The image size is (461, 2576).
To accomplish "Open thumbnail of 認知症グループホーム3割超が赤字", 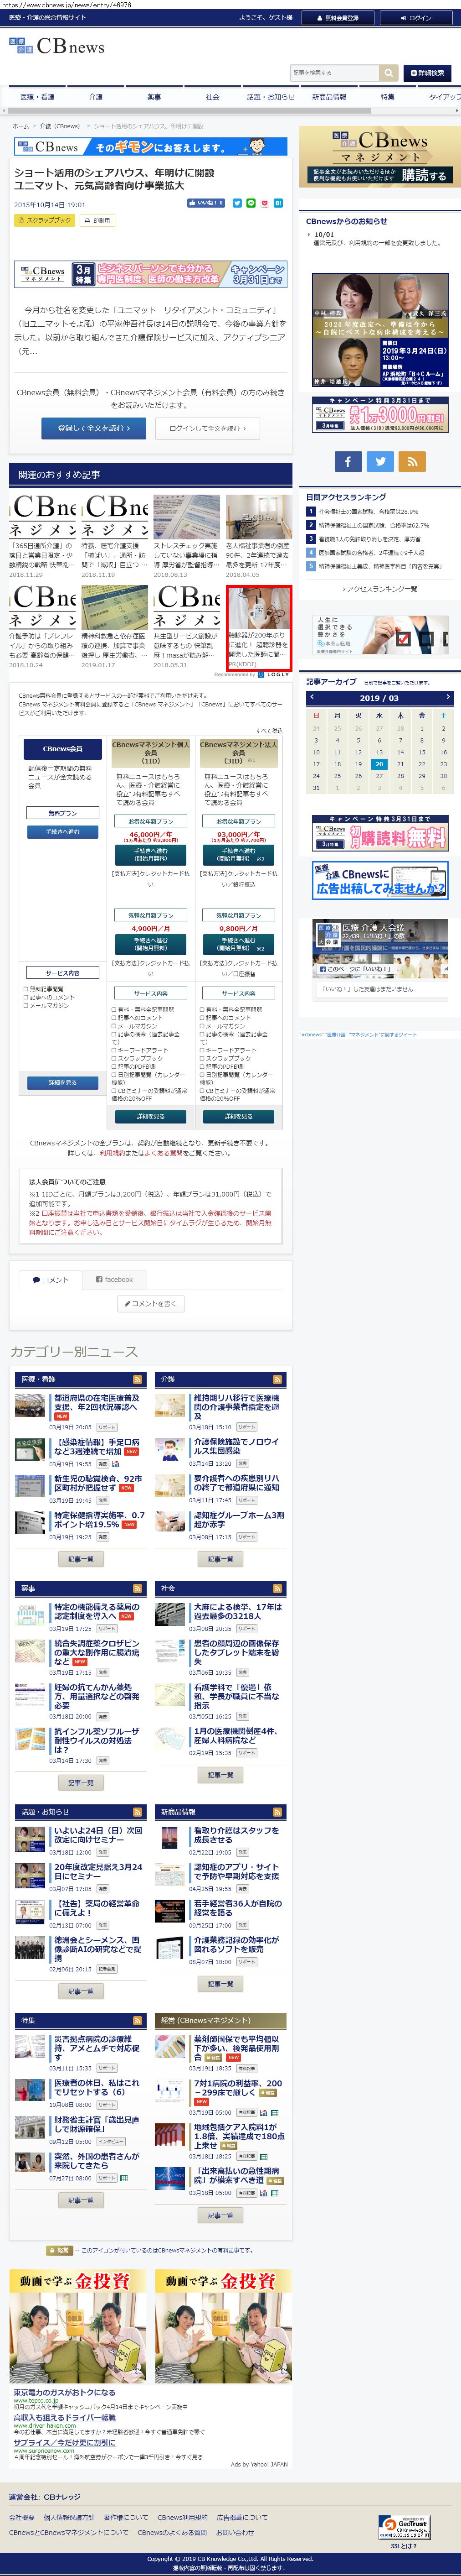I will tap(169, 1522).
